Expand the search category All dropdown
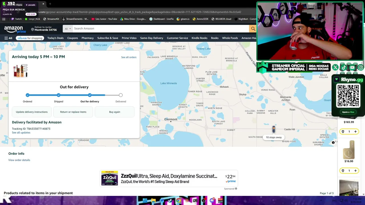365x205 pixels. pos(68,28)
